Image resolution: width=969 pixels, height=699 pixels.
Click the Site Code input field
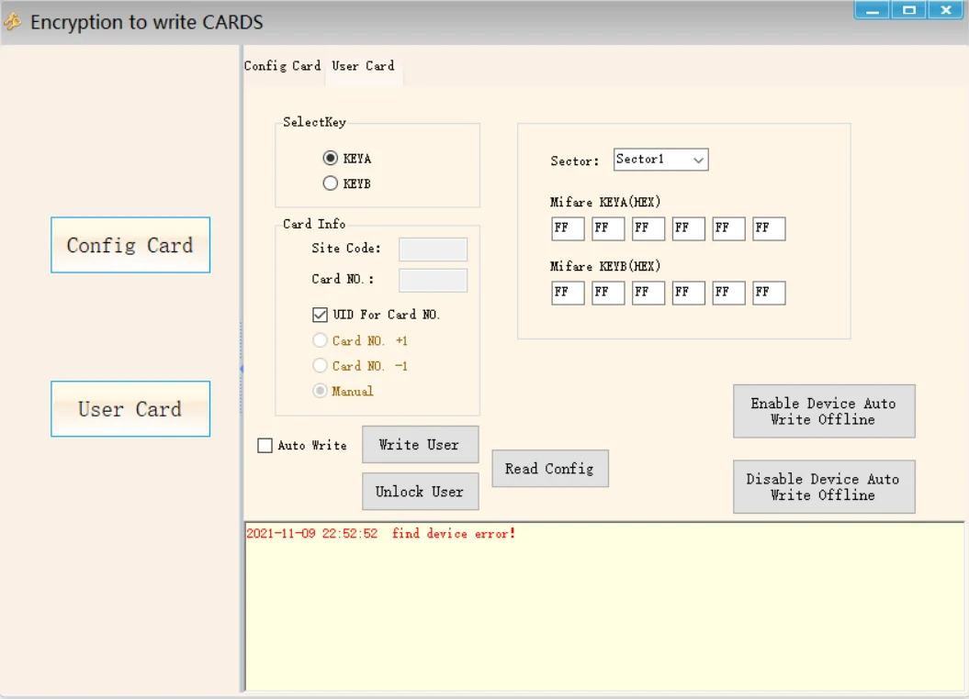tap(433, 249)
